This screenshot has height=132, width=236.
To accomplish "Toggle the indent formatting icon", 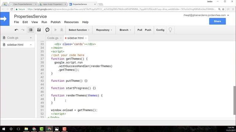I will [x=31, y=30].
